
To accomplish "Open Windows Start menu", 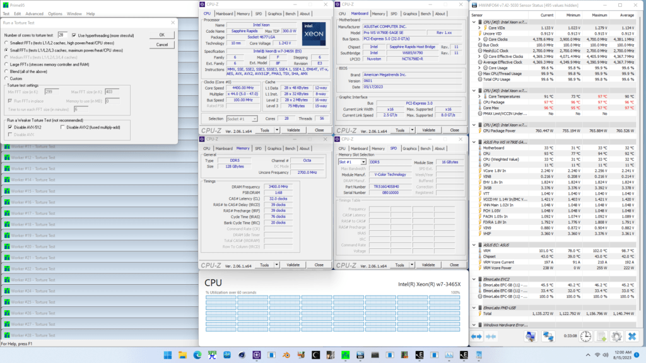I will tap(168, 355).
